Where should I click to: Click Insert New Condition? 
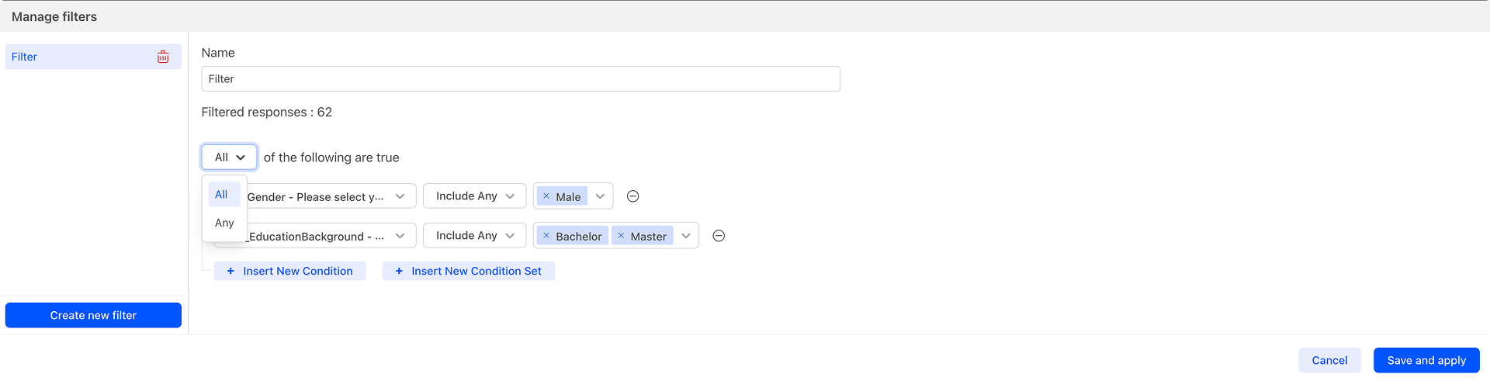tap(290, 271)
